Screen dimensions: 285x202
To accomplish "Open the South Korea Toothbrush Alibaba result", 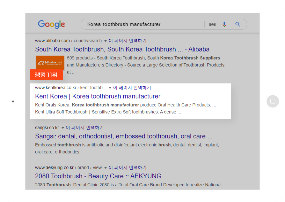I will tap(122, 49).
